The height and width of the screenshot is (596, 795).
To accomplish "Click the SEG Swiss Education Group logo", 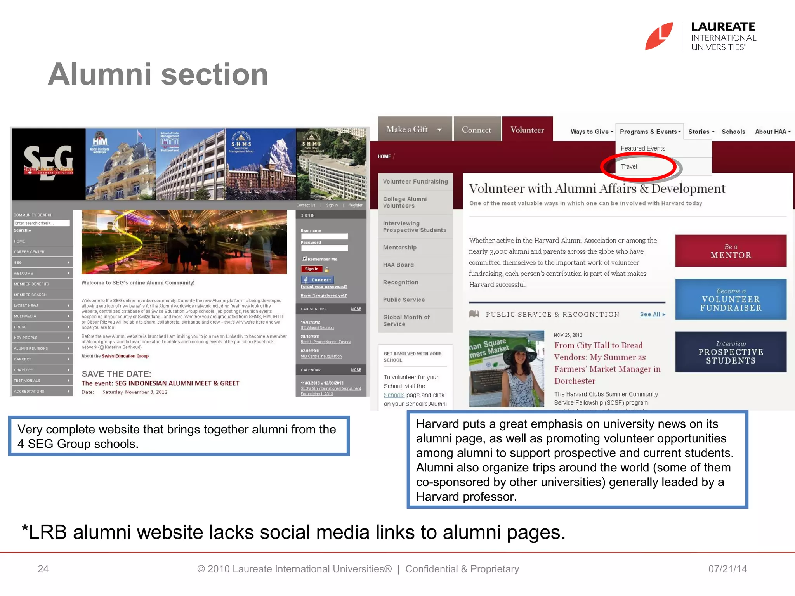I will (x=49, y=163).
